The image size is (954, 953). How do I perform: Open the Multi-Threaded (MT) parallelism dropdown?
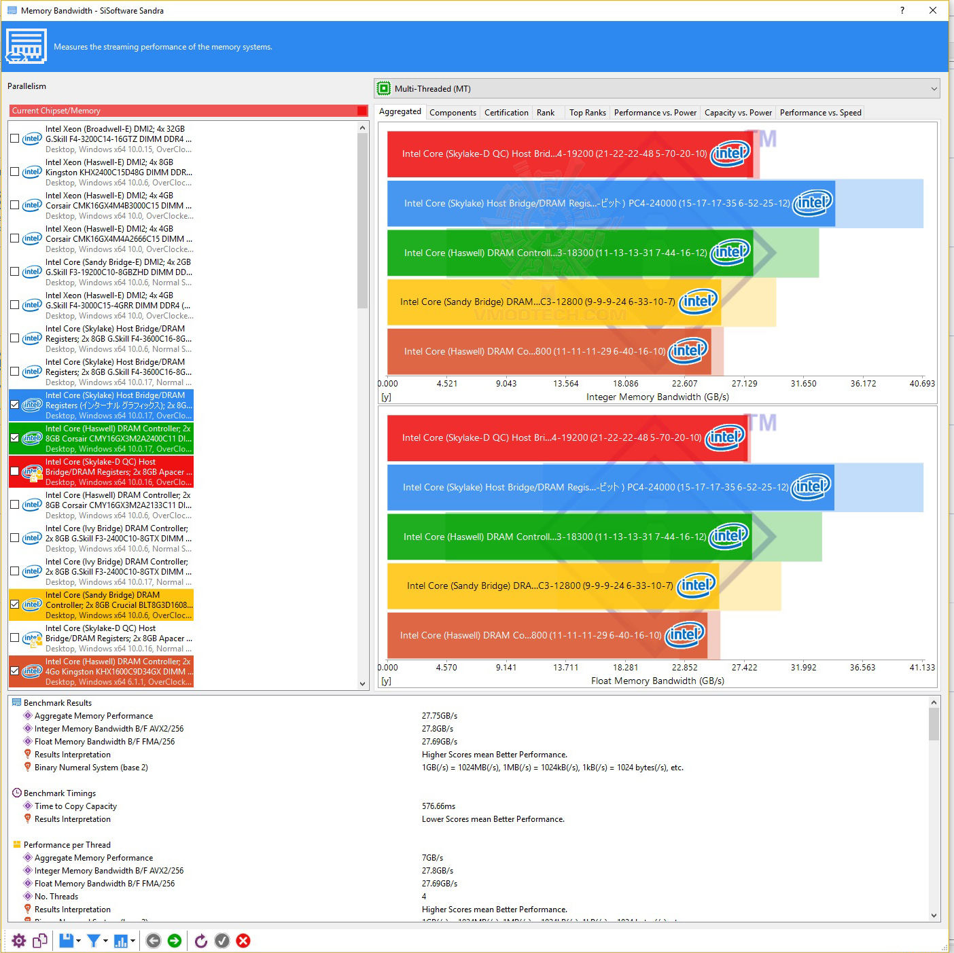(657, 88)
